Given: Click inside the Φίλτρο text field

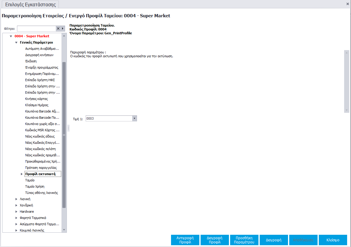Looking at the screenshot, I should tap(36, 29).
